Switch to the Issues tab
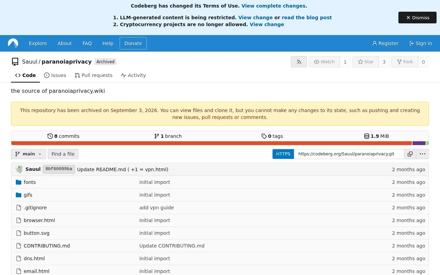440x275 pixels. point(55,75)
